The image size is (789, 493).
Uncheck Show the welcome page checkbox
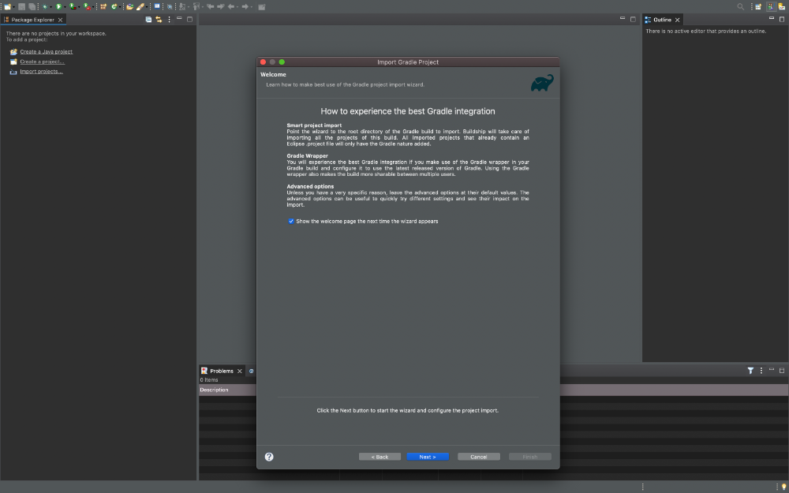click(x=291, y=222)
